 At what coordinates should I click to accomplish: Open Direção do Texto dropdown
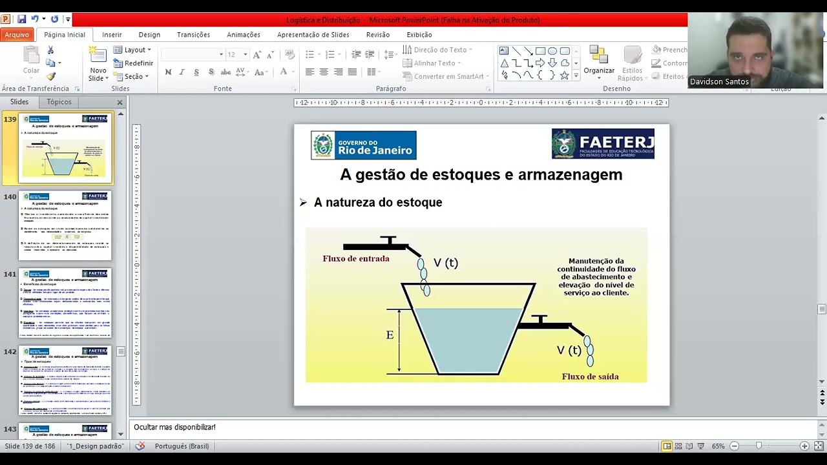pos(437,50)
